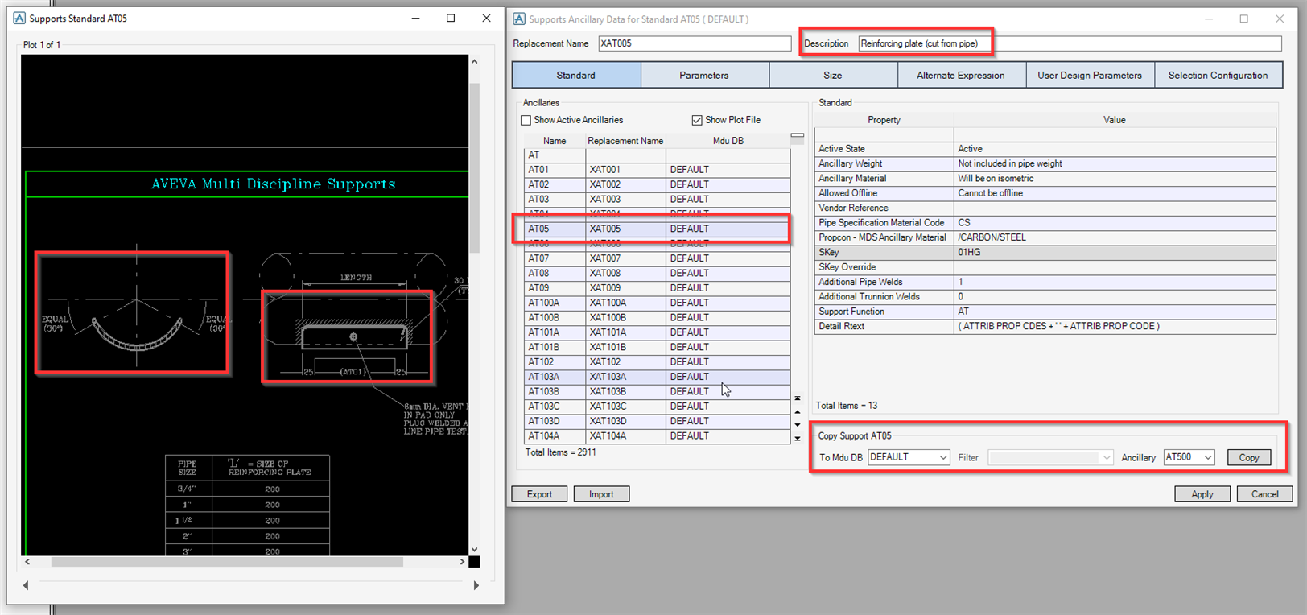Viewport: 1307px width, 615px height.
Task: Click the Copy button
Action: click(1249, 457)
